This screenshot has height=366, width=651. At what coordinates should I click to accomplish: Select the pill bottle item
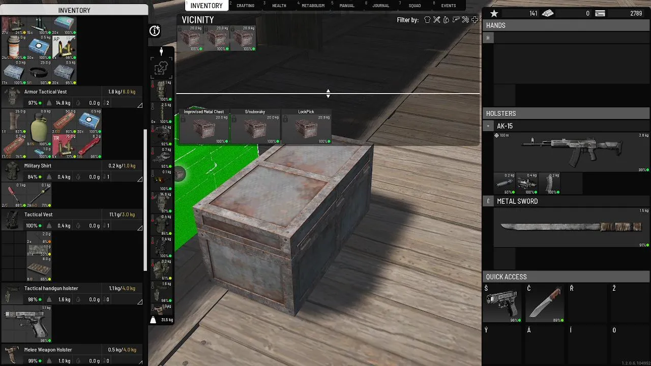click(14, 47)
